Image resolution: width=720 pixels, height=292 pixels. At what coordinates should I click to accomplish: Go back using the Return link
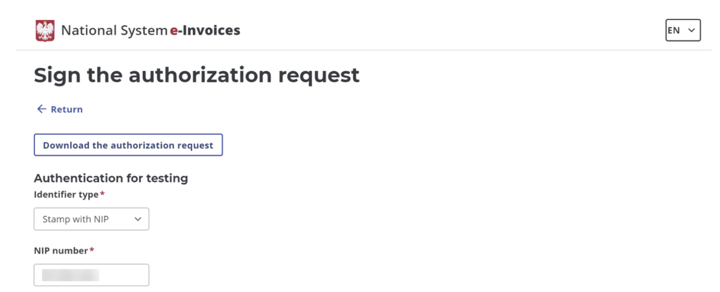click(66, 110)
